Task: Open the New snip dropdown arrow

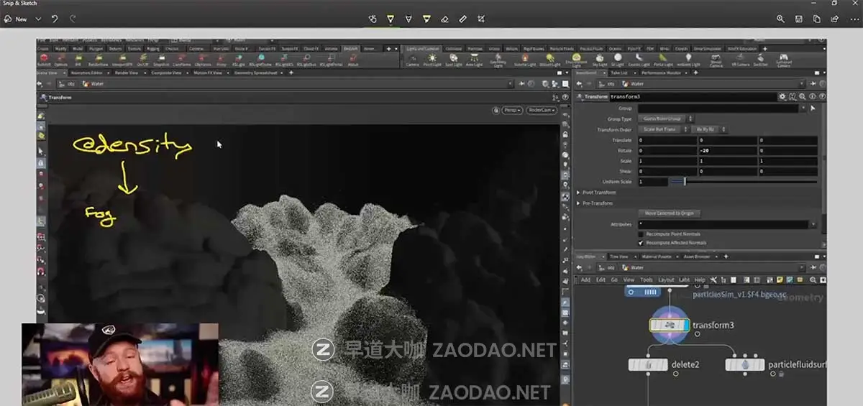Action: (x=38, y=19)
